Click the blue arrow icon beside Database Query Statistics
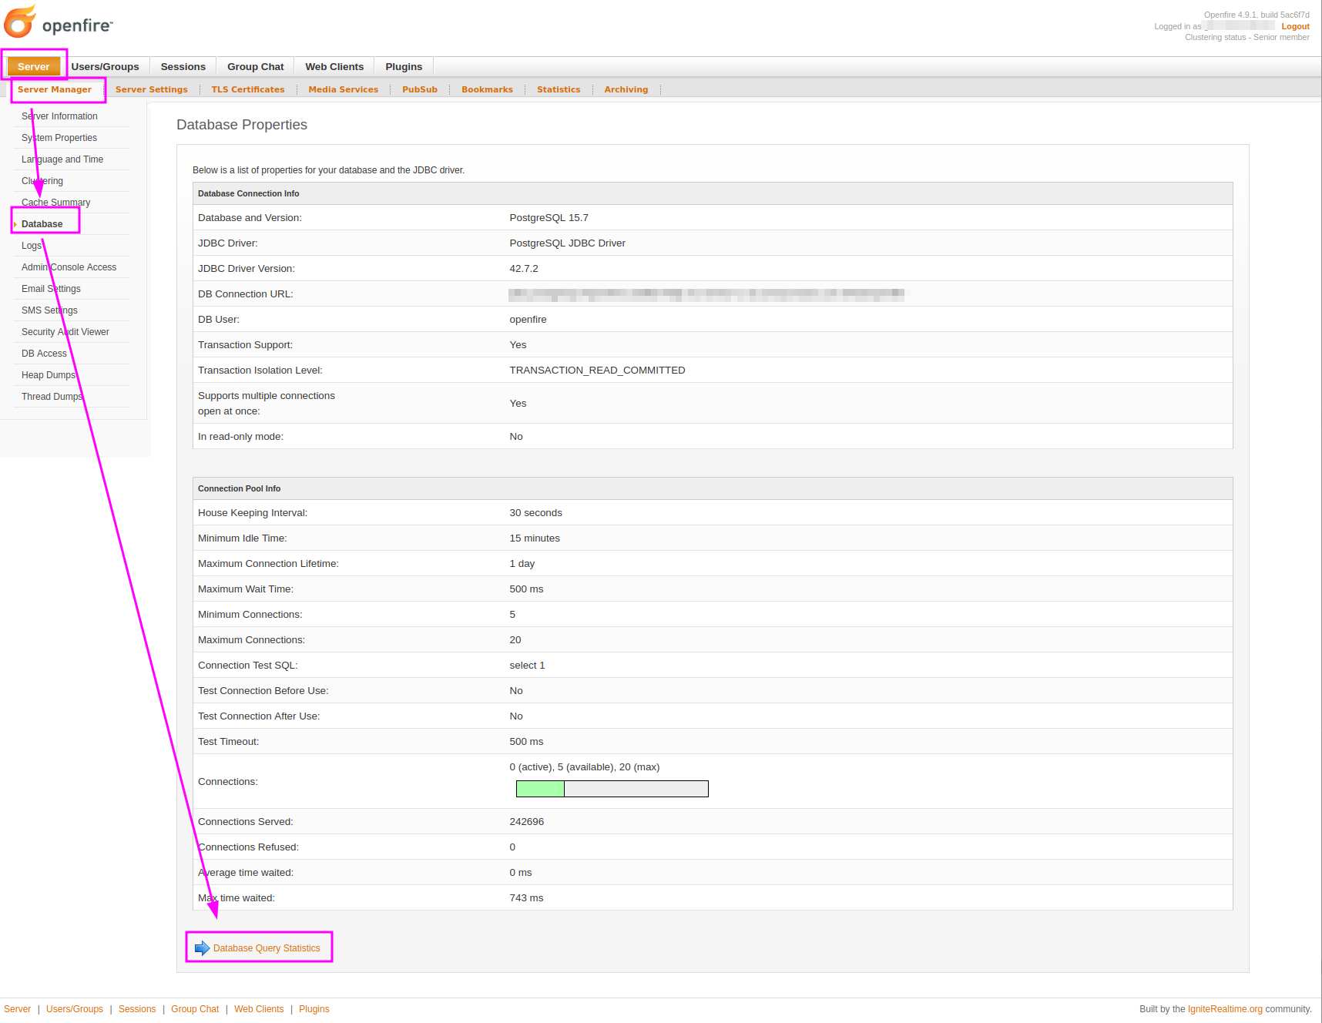Screen dimensions: 1322x1023 (202, 948)
